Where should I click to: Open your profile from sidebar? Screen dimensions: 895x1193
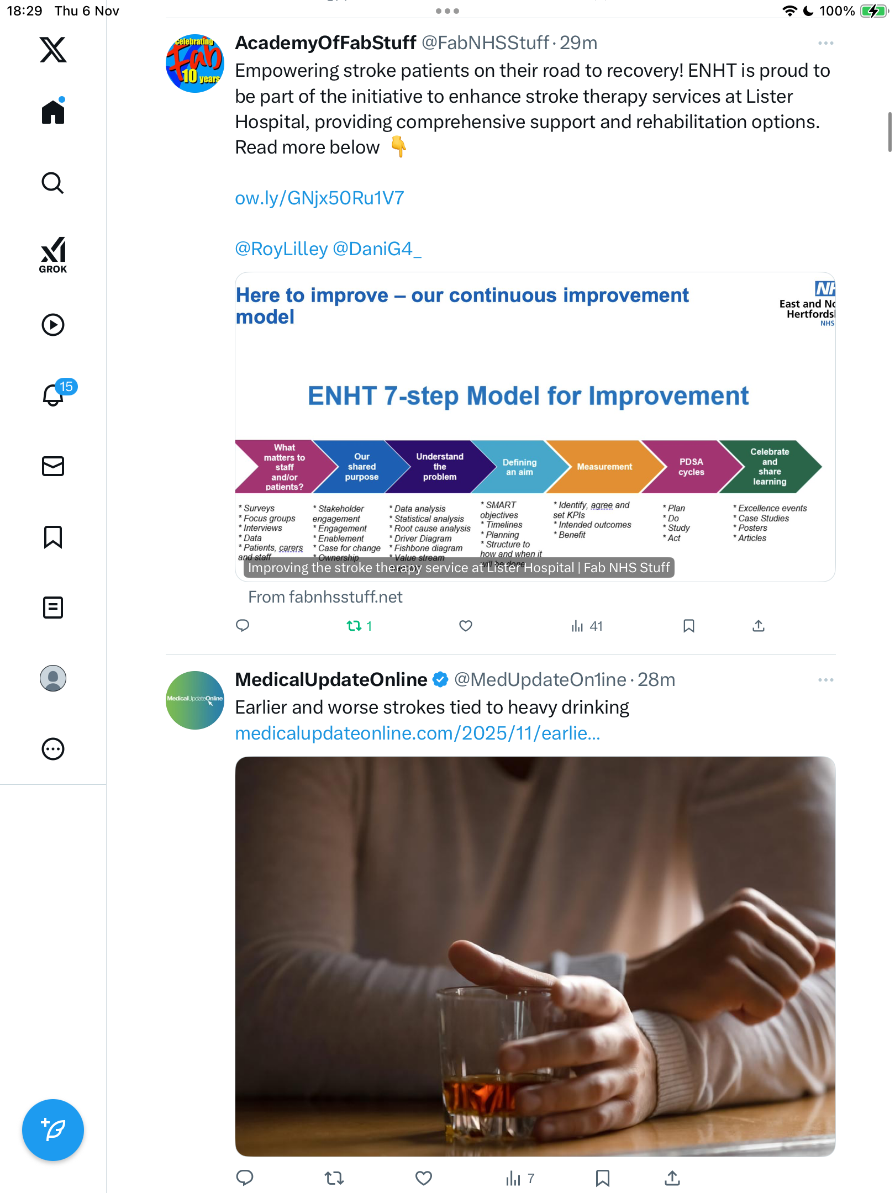[x=53, y=678]
